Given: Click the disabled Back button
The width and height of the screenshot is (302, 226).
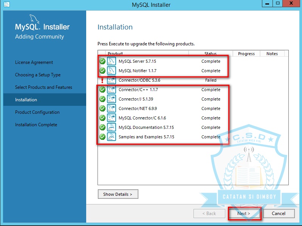Looking at the screenshot, I should (209, 213).
